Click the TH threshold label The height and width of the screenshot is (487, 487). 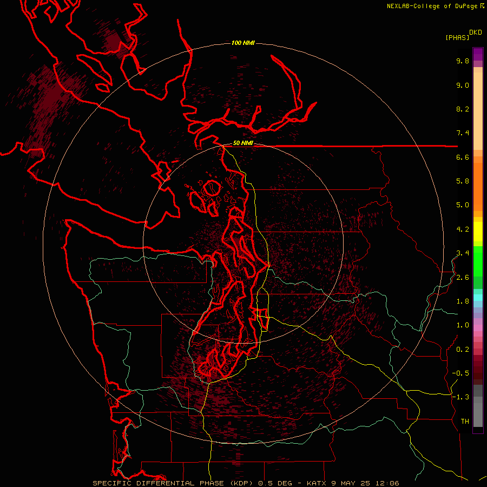coord(465,421)
